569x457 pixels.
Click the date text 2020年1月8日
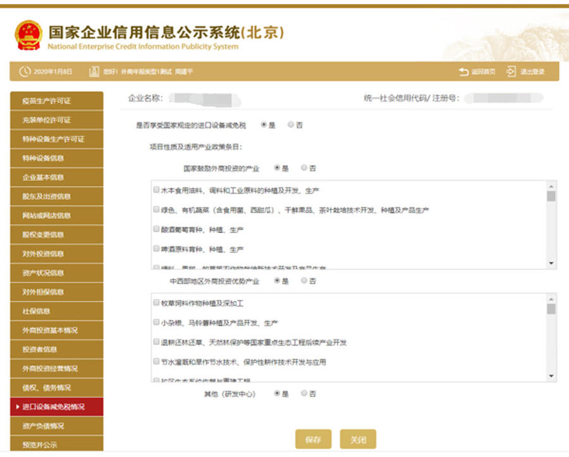click(x=53, y=72)
